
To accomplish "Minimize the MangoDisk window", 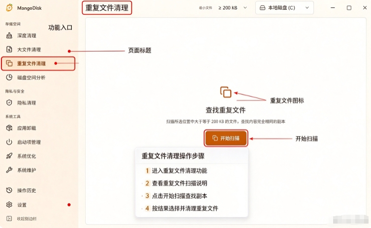I will pos(333,8).
